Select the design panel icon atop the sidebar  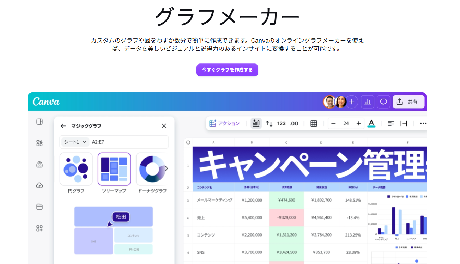[x=40, y=122]
